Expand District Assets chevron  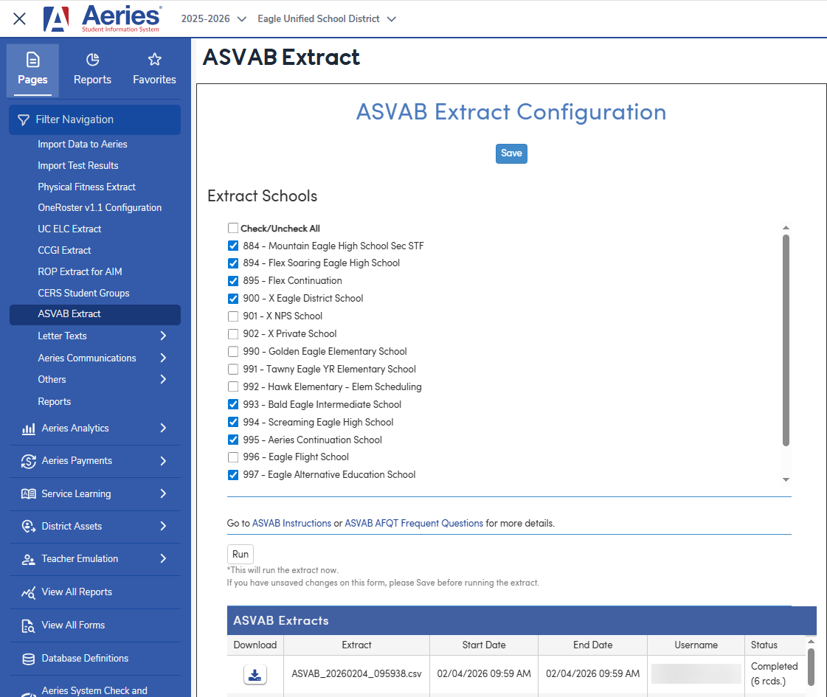[163, 526]
